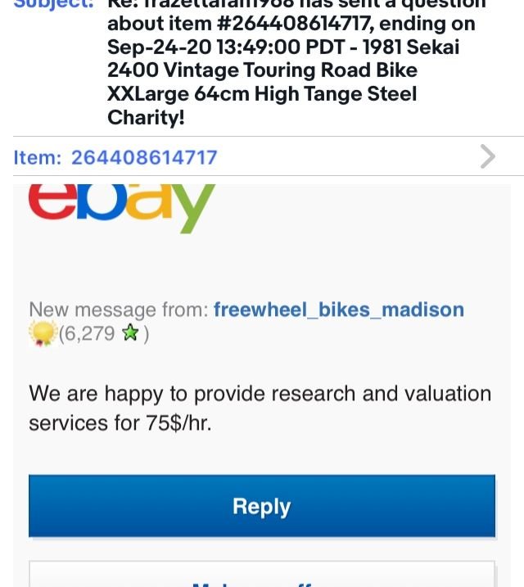Tap the white button below Reply
524x587 pixels.
262,574
